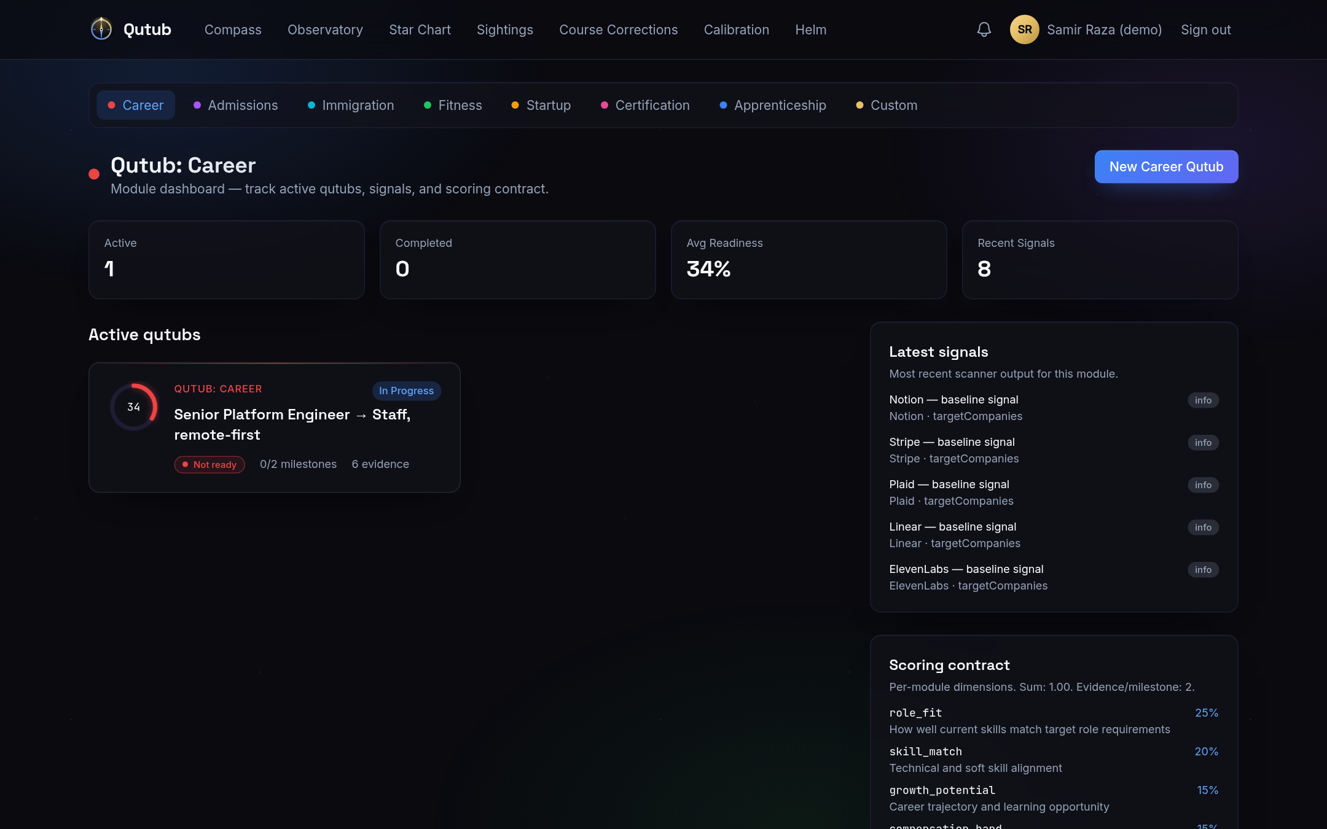Click the Active stat card
The image size is (1327, 829).
point(227,260)
